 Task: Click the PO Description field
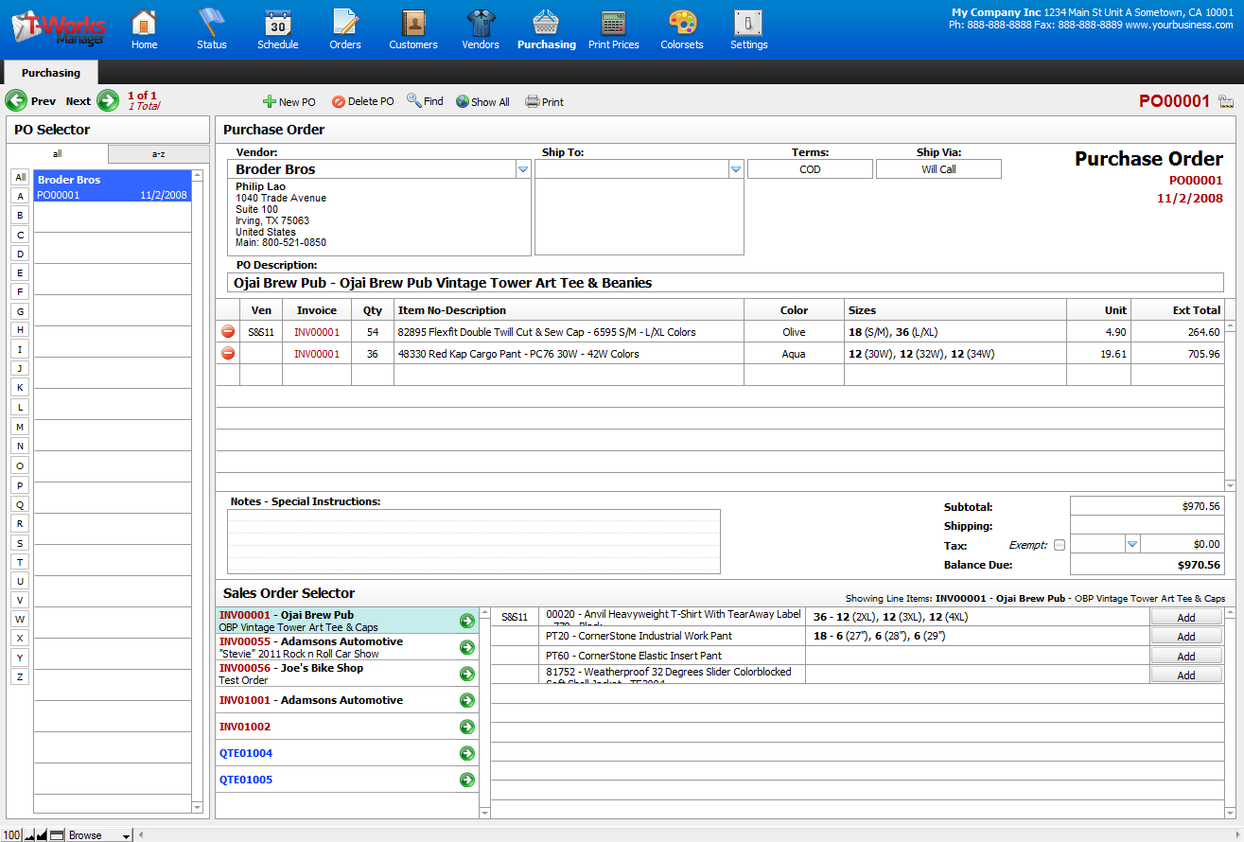tap(726, 283)
